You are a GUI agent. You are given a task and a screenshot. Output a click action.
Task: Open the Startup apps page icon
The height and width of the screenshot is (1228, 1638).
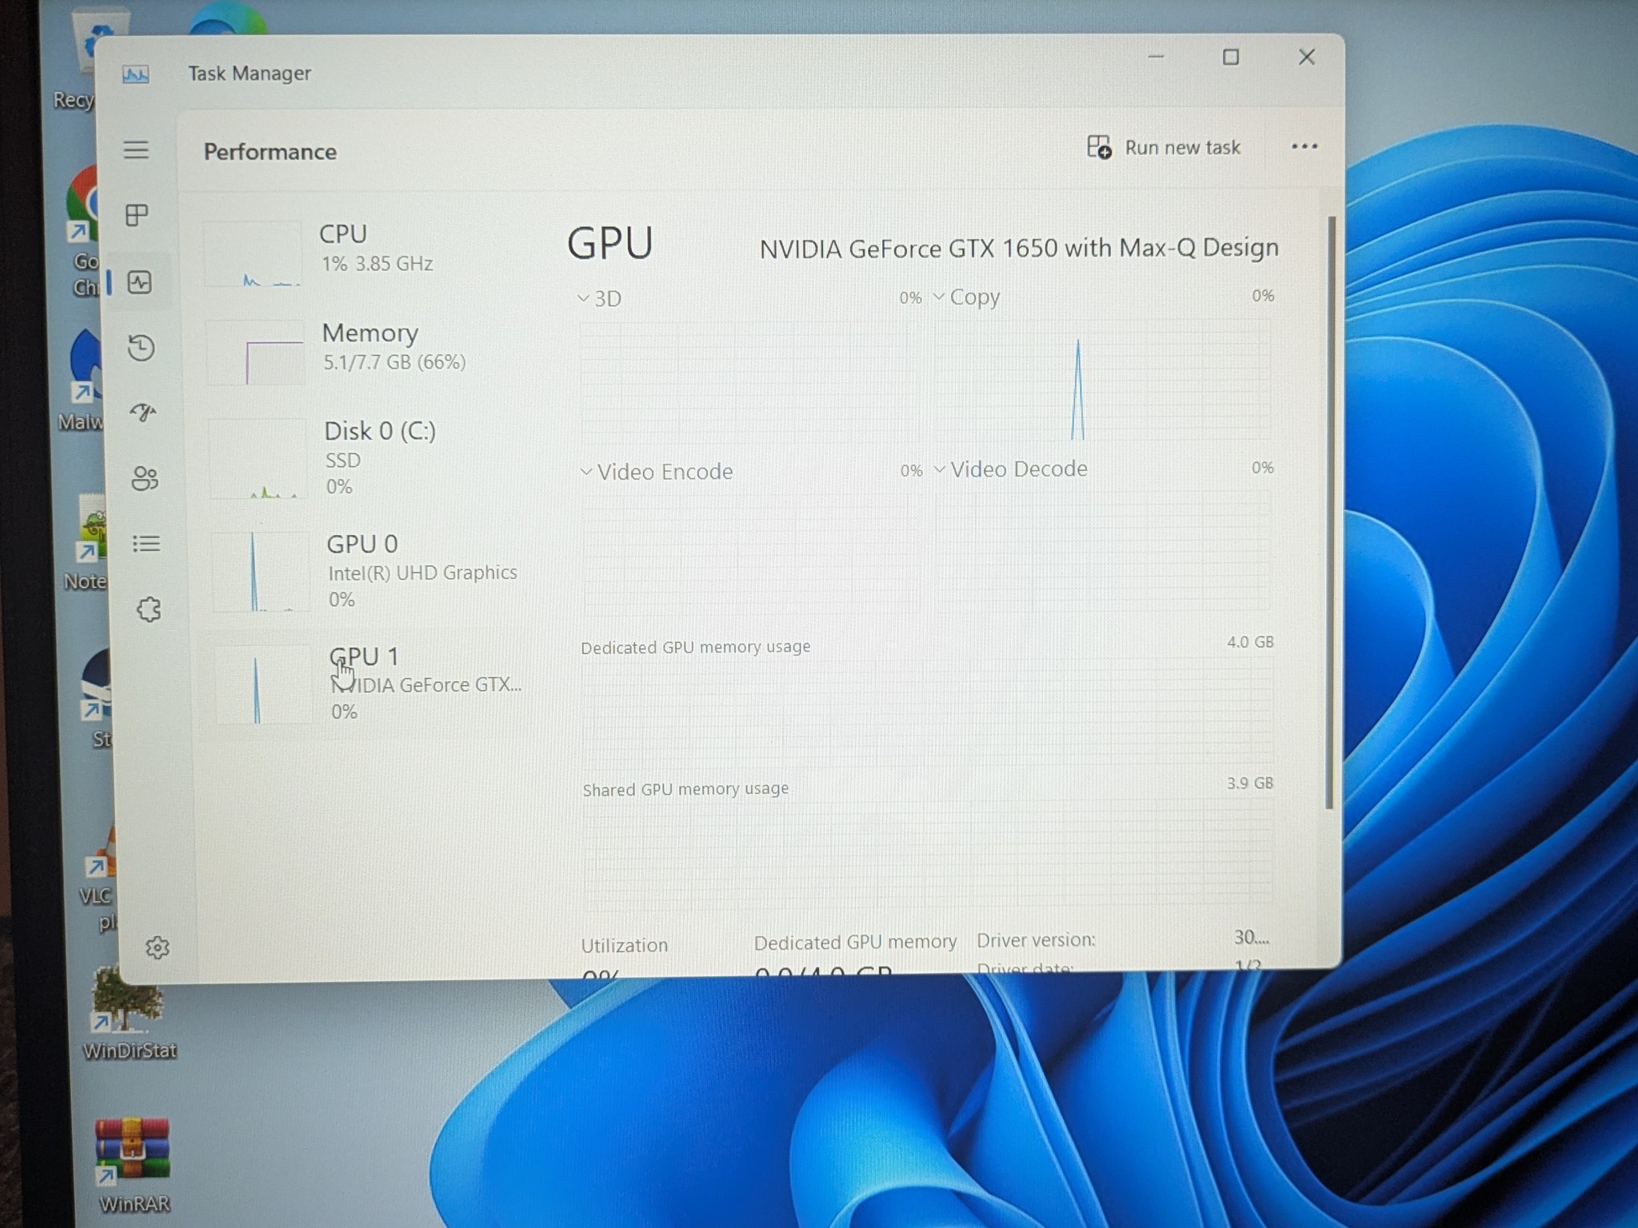(143, 412)
